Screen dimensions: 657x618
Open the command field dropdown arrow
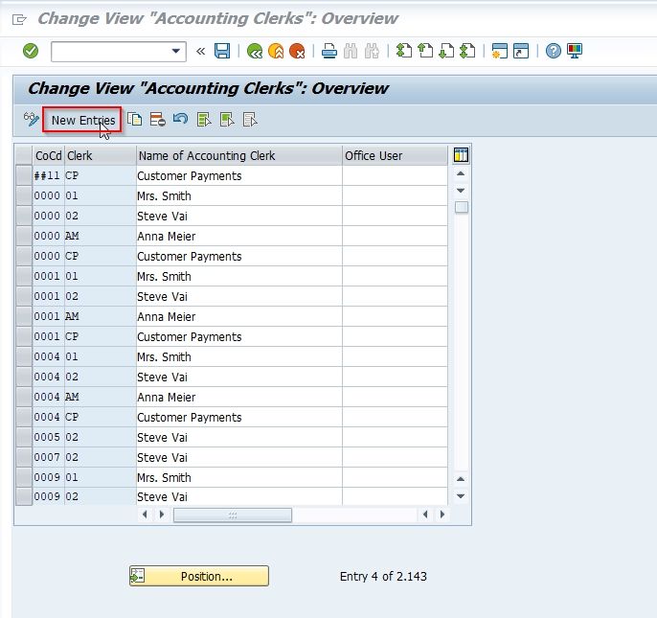point(176,52)
